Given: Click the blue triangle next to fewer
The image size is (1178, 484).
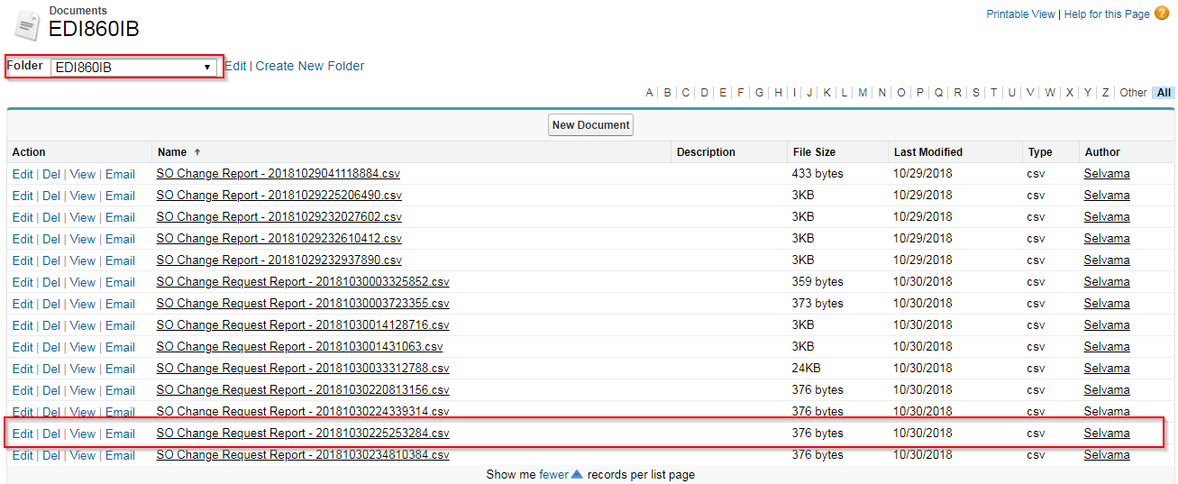Looking at the screenshot, I should click(x=577, y=474).
